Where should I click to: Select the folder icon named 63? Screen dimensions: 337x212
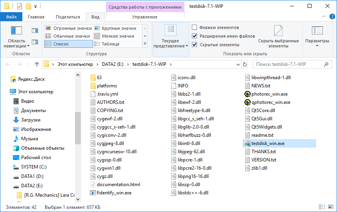pos(93,78)
